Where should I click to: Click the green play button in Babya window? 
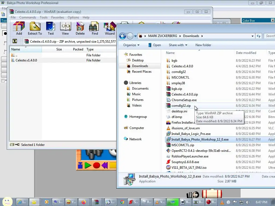pos(88,165)
